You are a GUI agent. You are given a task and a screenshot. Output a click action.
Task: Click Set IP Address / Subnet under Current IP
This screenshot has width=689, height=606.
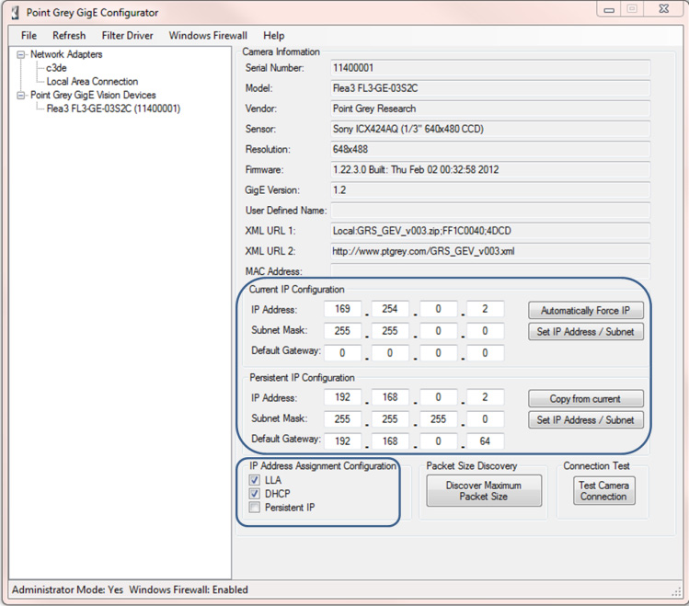pos(586,332)
